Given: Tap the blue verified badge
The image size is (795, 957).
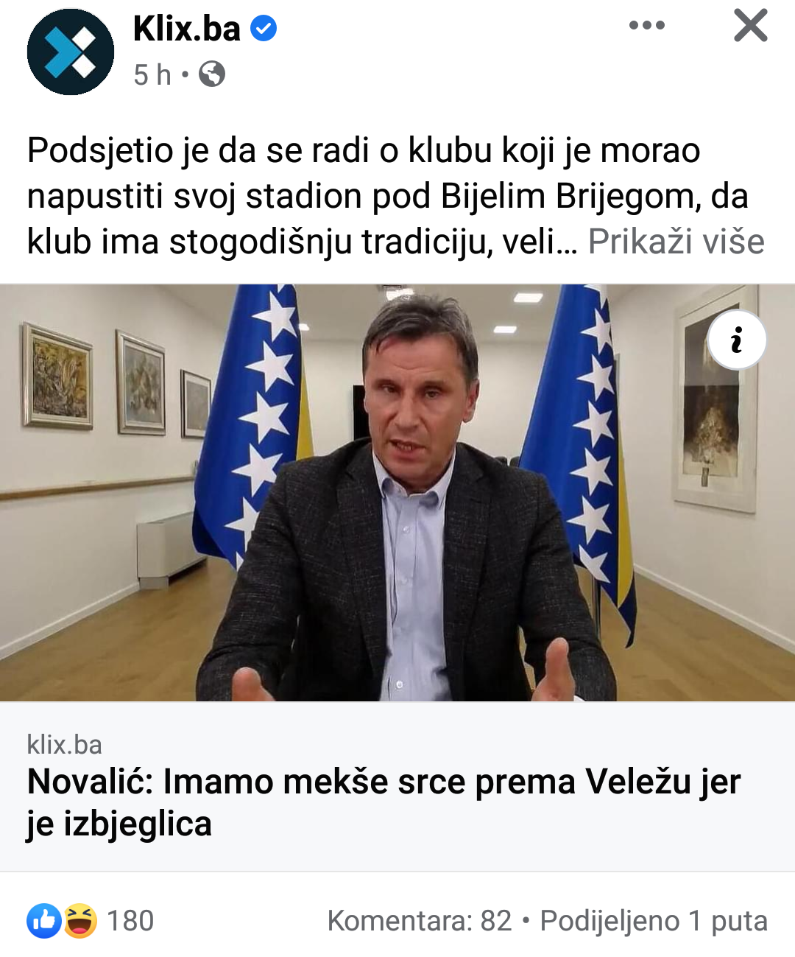Looking at the screenshot, I should coord(264,29).
